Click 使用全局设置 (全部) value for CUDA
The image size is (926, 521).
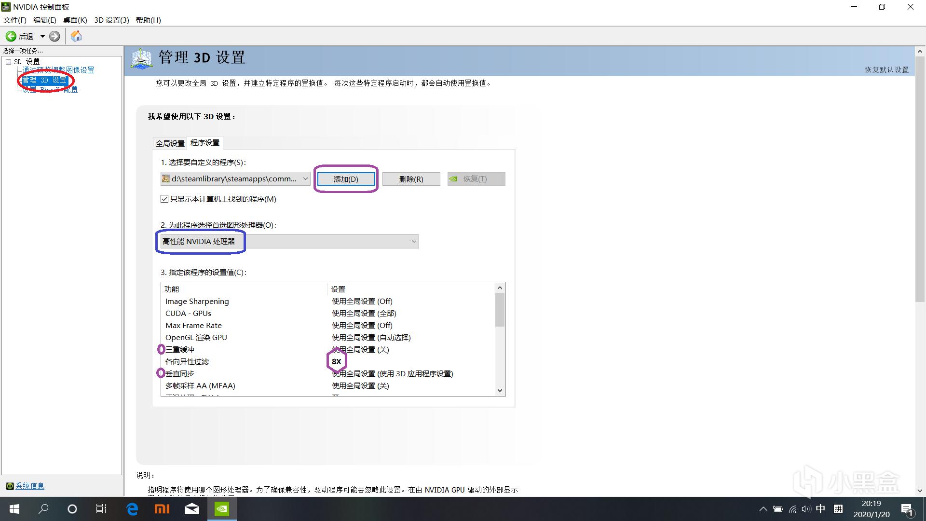364,313
